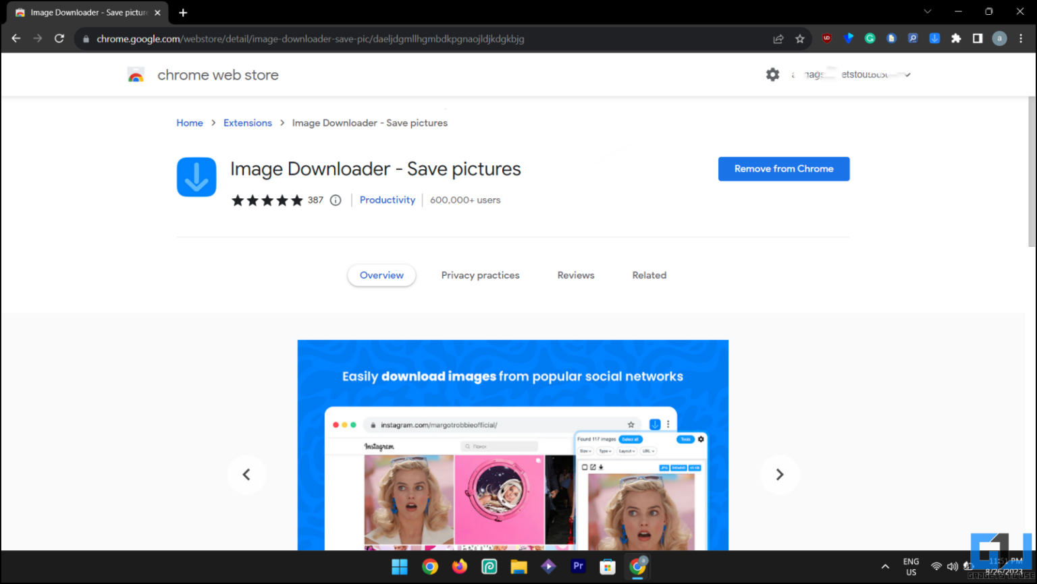Click the Image Downloader blue arrow toolbar icon
This screenshot has height=584, width=1037.
click(x=934, y=38)
